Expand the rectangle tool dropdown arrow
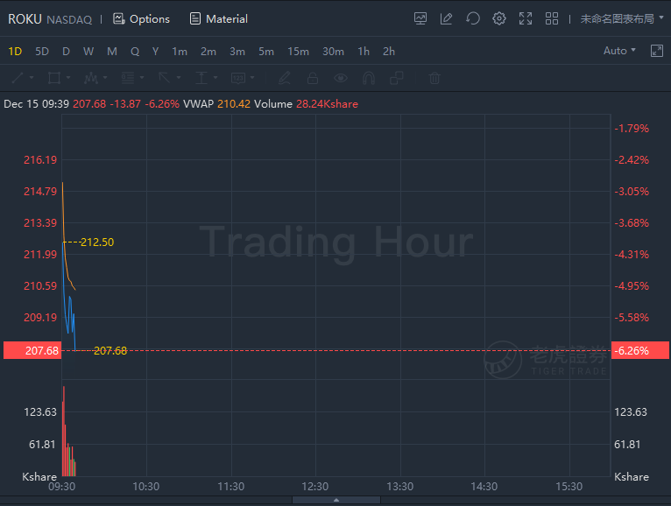Screen dimensions: 671x506 click(x=68, y=78)
